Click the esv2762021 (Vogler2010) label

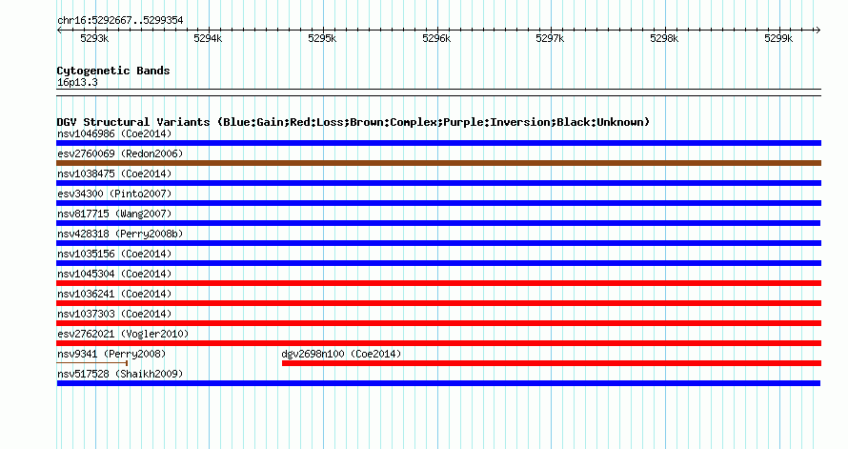(123, 334)
